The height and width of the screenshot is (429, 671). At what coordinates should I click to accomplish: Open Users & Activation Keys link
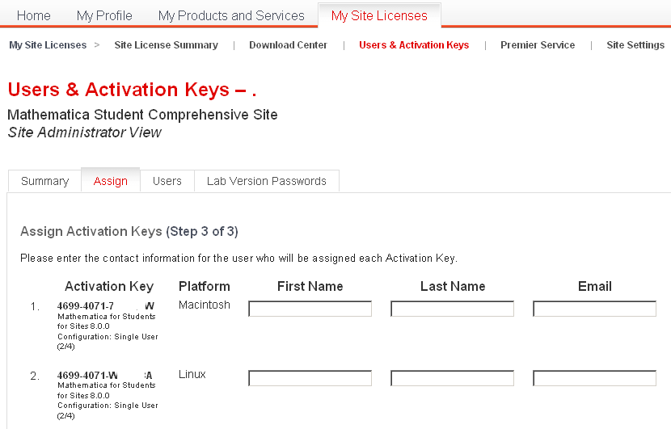coord(414,45)
